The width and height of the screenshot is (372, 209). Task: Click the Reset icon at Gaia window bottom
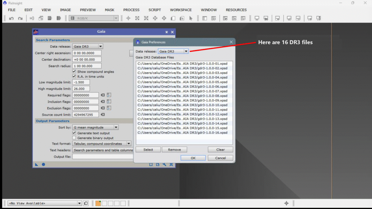click(x=171, y=164)
